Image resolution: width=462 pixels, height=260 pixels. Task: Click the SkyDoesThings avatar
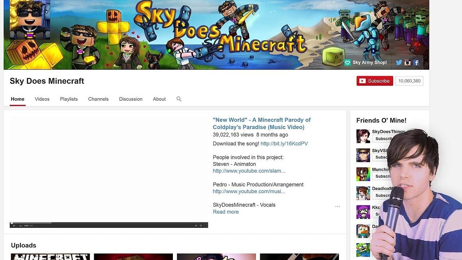[x=363, y=136]
